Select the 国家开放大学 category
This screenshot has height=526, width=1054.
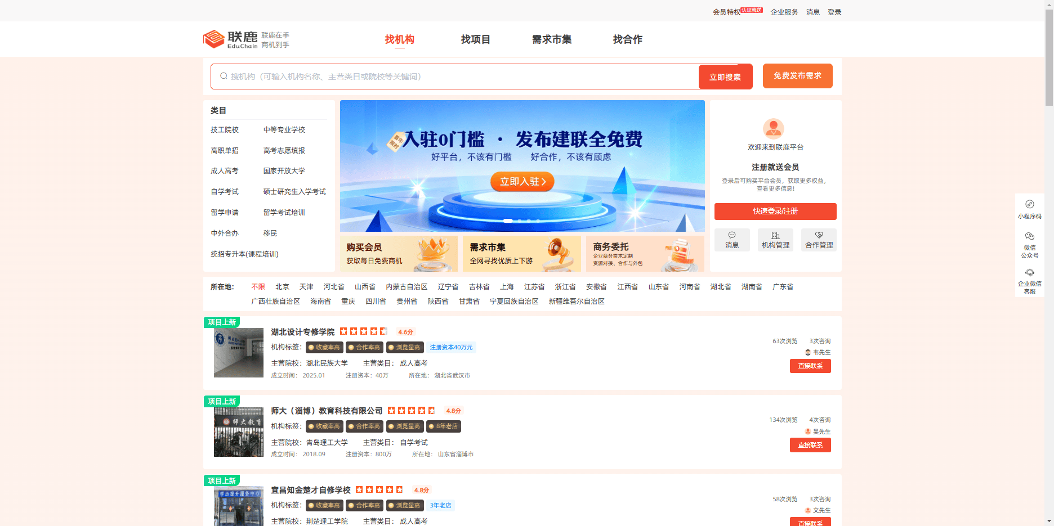tap(284, 171)
